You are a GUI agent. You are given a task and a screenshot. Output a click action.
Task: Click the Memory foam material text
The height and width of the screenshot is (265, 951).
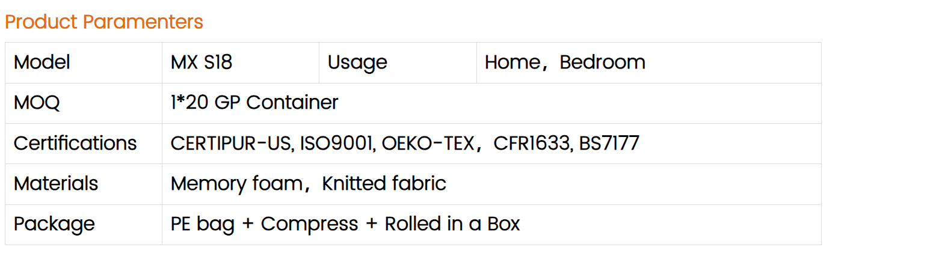239,183
